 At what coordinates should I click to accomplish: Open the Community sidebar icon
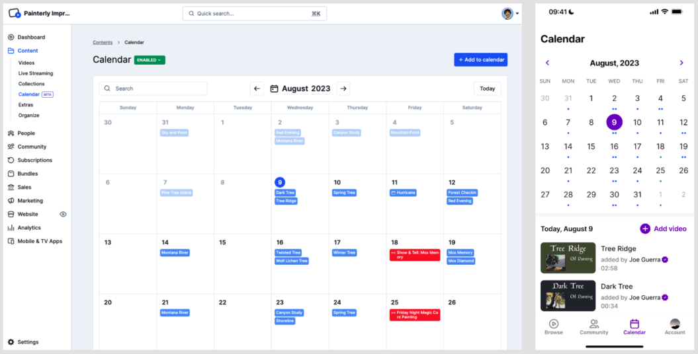pos(11,147)
